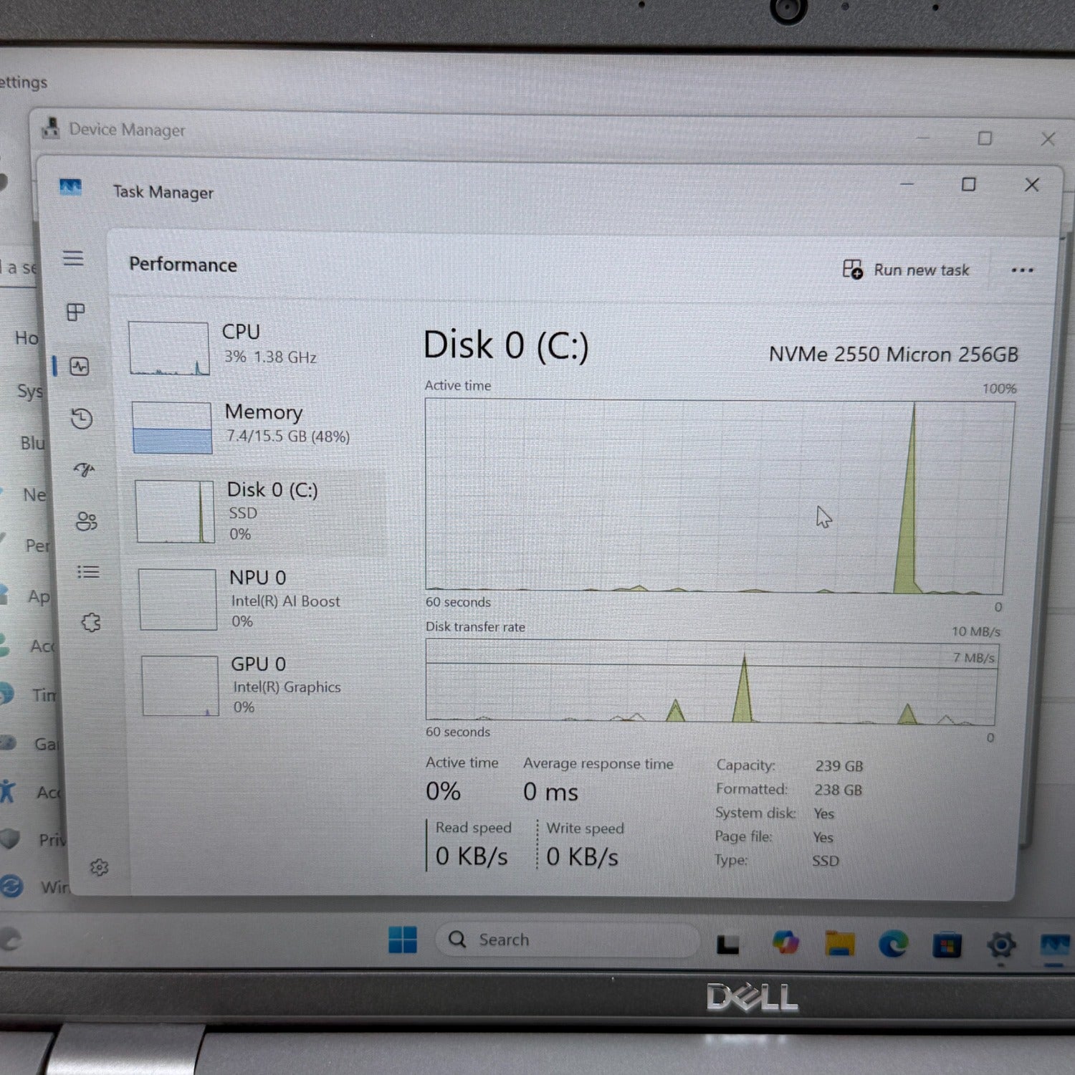The width and height of the screenshot is (1075, 1075).
Task: Open the Startup apps view
Action: 83,469
